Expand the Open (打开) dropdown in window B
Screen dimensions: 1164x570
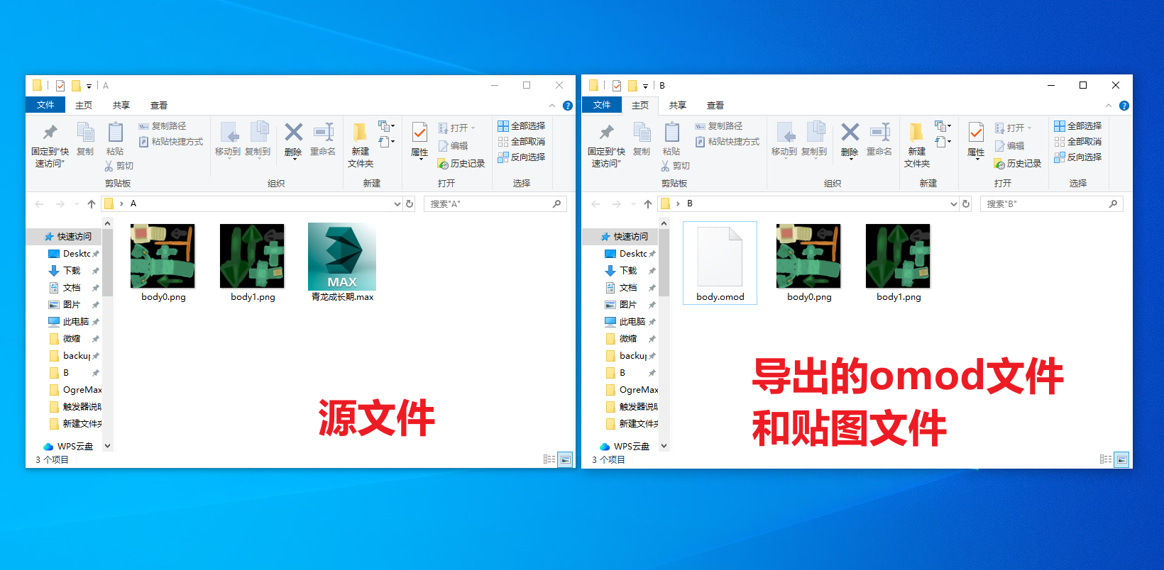pyautogui.click(x=1029, y=128)
